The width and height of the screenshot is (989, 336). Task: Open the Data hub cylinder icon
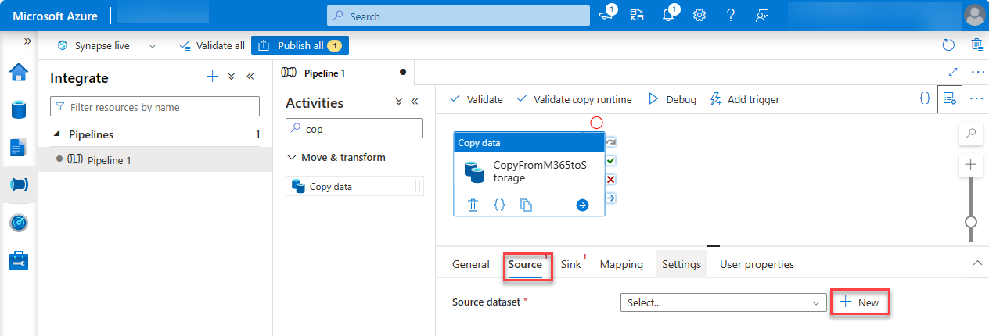[x=19, y=109]
